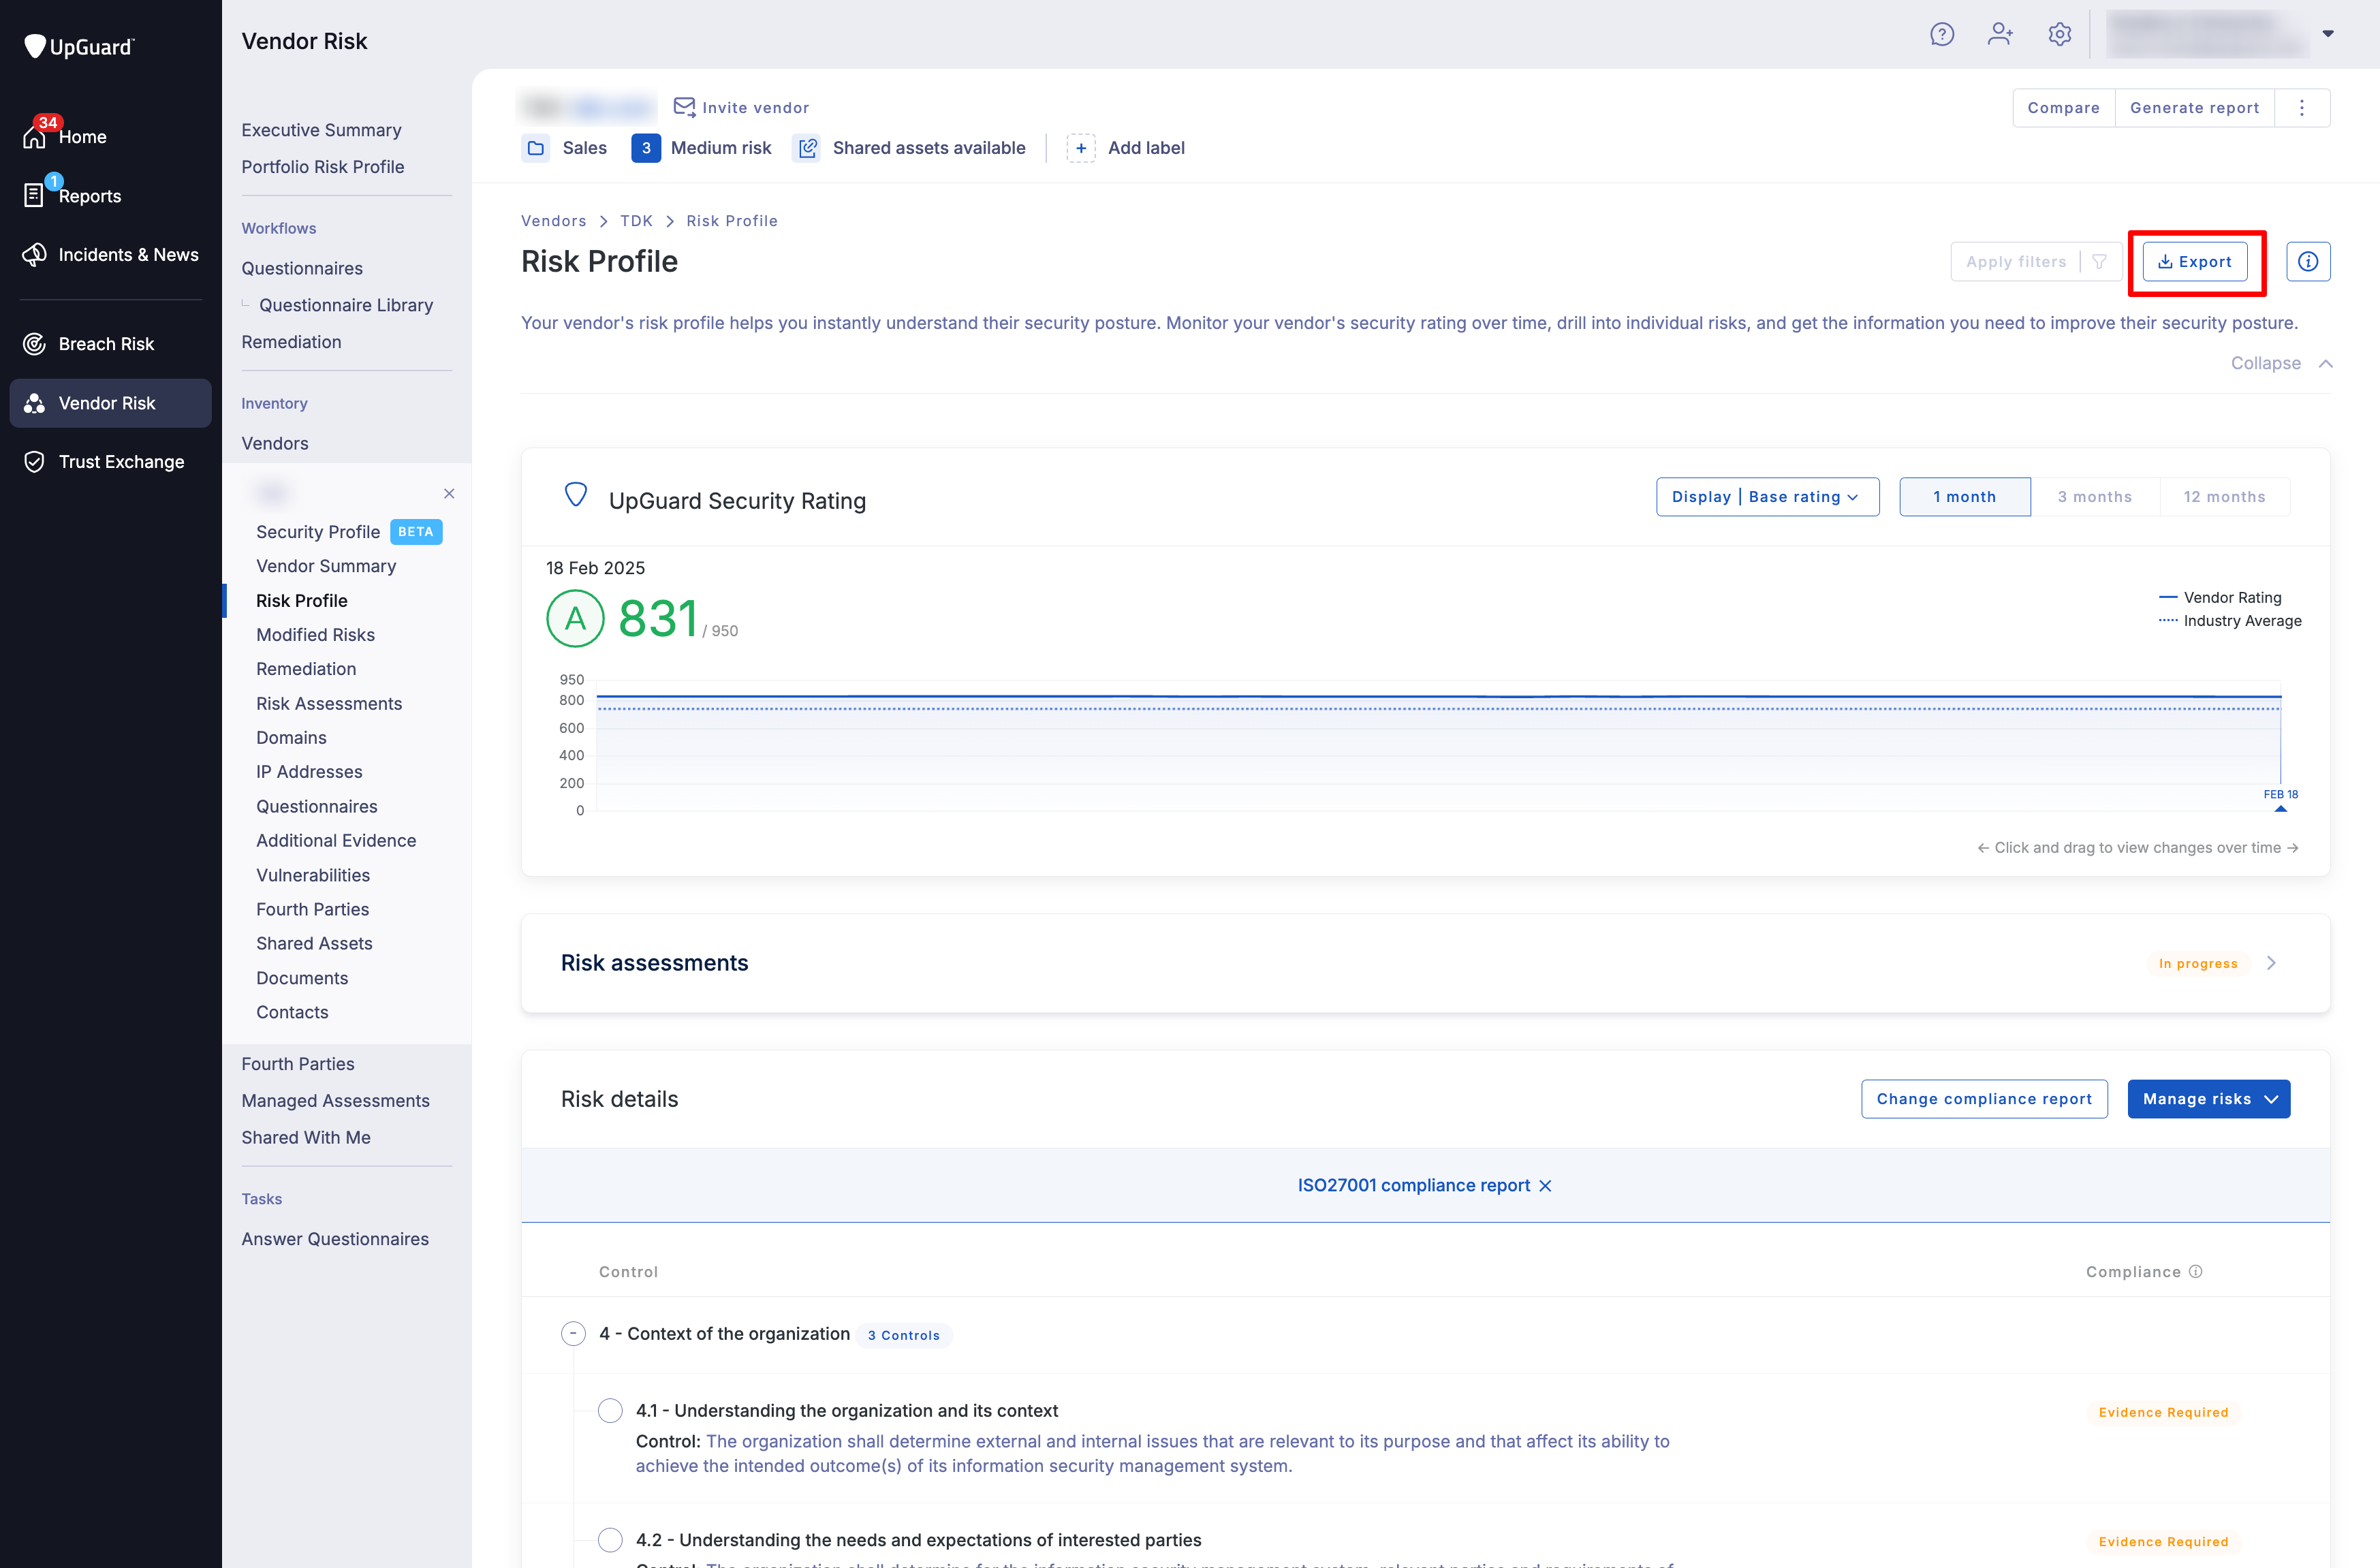Image resolution: width=2380 pixels, height=1568 pixels.
Task: Click the Compliance column info icon
Action: click(x=2196, y=1272)
